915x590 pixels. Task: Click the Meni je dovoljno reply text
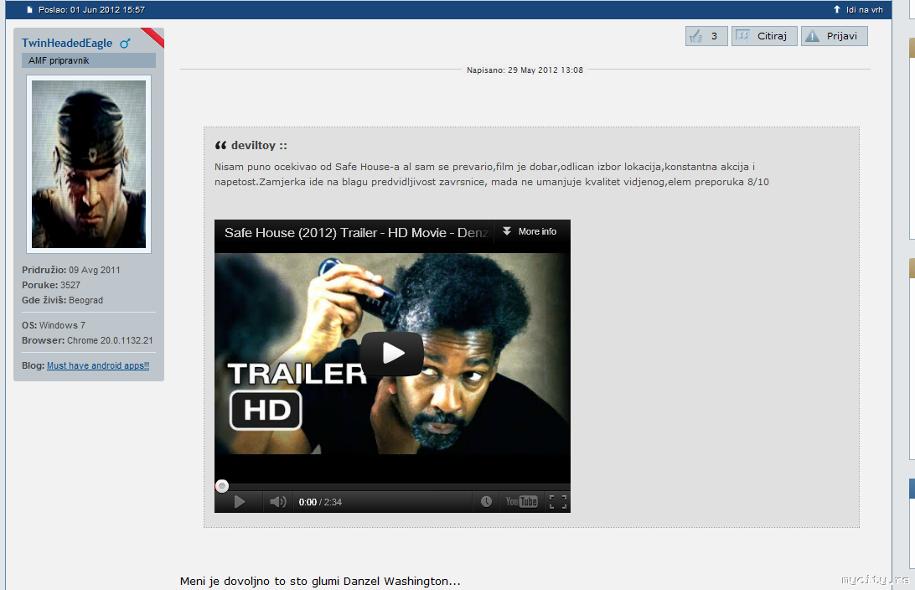pyautogui.click(x=320, y=582)
